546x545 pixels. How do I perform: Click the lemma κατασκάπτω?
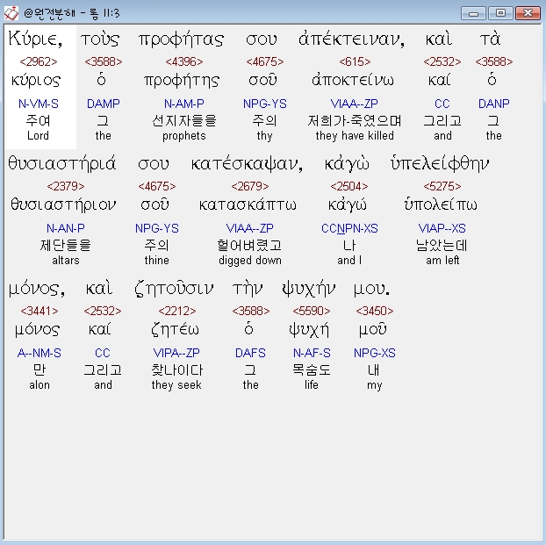click(x=248, y=204)
